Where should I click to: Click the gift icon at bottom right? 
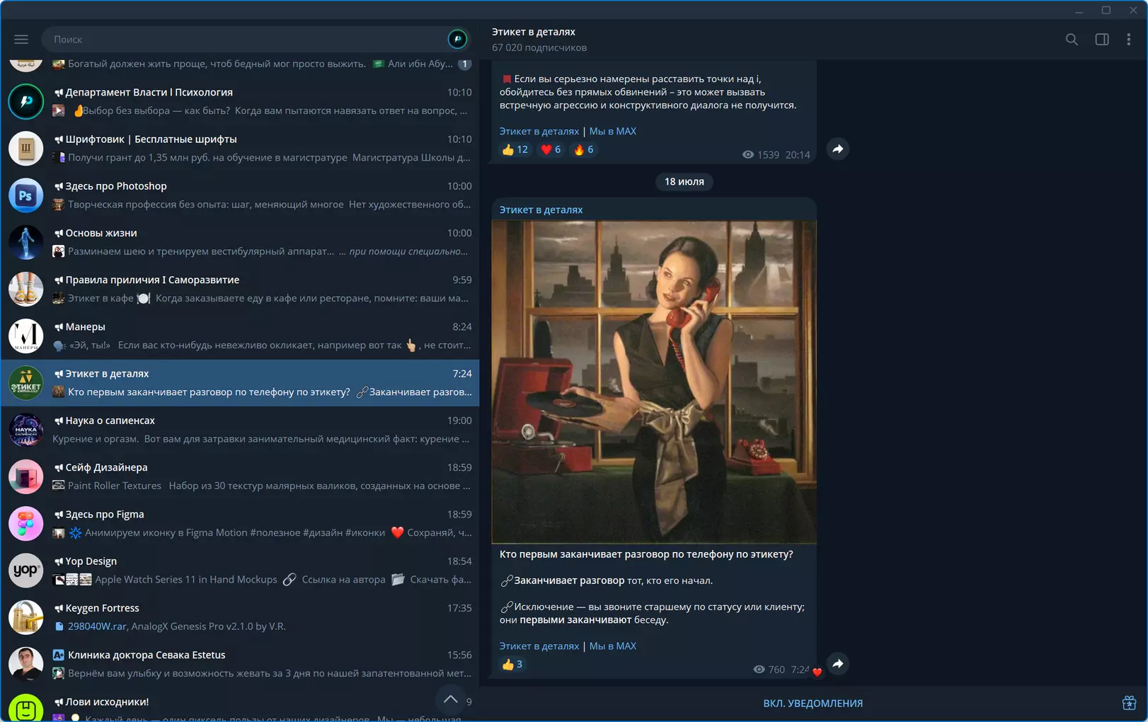click(1129, 703)
